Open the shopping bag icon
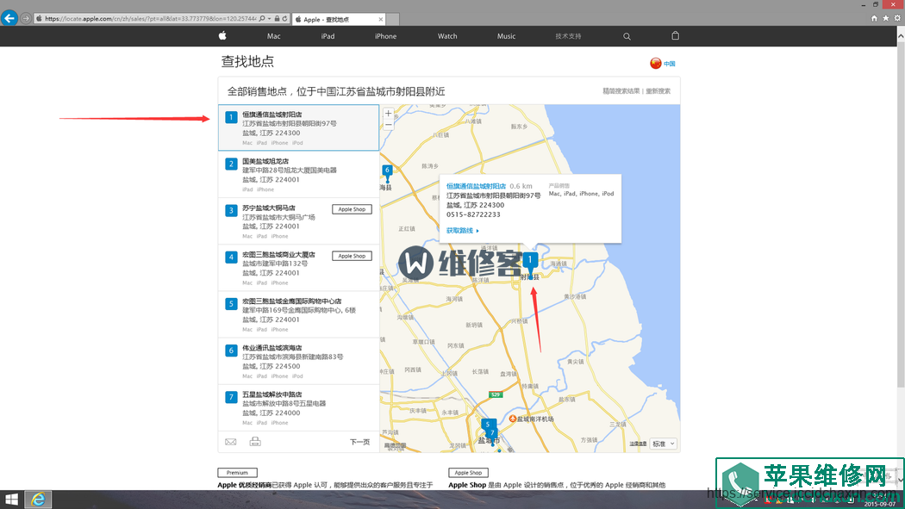This screenshot has height=509, width=905. click(x=675, y=35)
